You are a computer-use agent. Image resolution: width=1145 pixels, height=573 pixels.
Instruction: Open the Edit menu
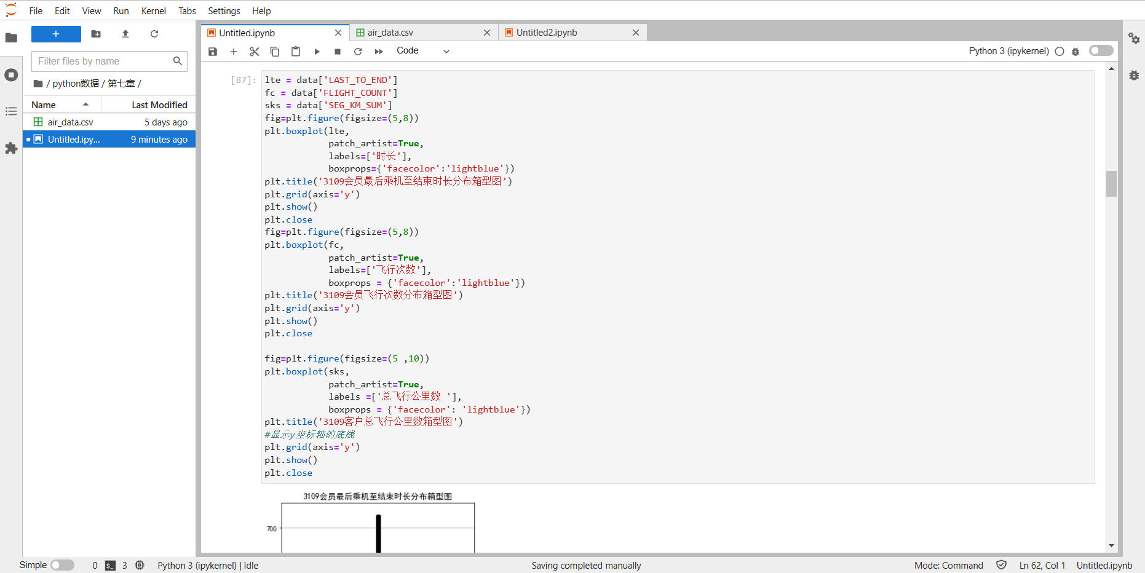(62, 10)
